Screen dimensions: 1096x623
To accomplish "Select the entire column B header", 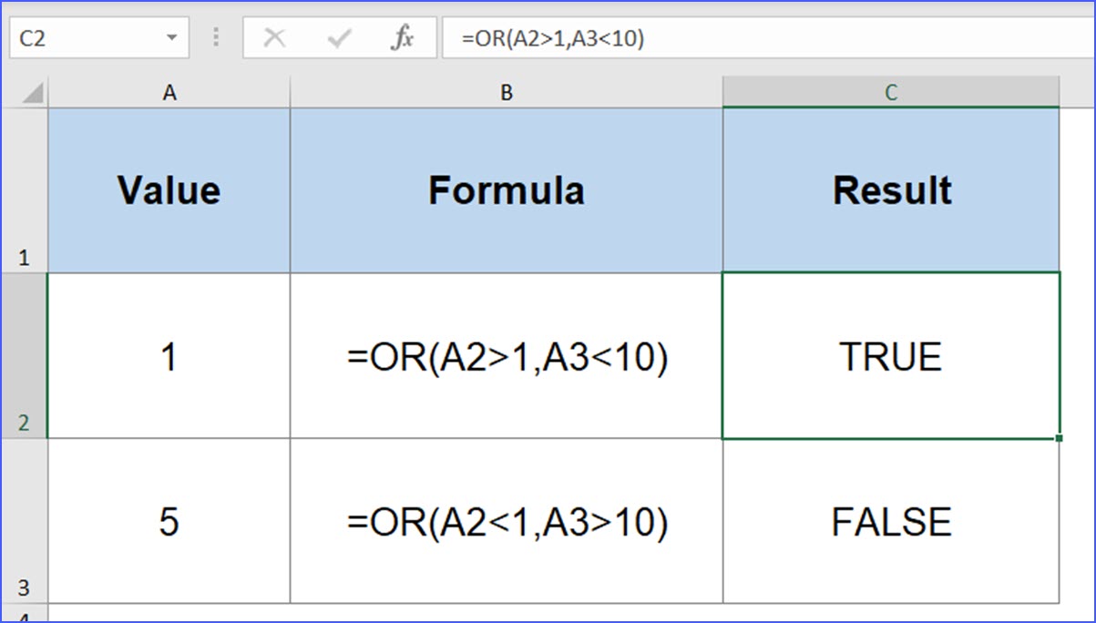I will point(507,91).
